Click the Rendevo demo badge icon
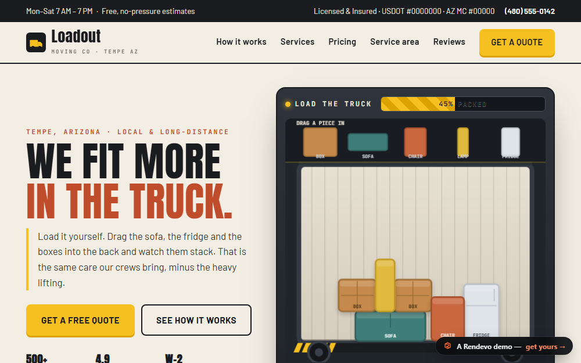 [447, 346]
